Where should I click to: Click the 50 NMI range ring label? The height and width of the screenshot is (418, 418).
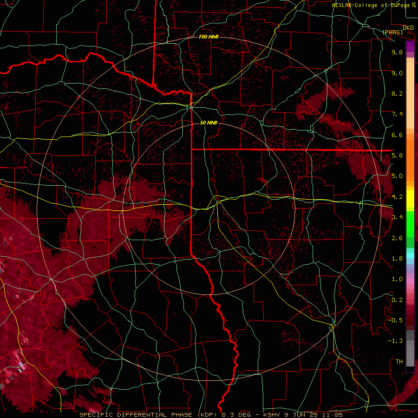209,123
